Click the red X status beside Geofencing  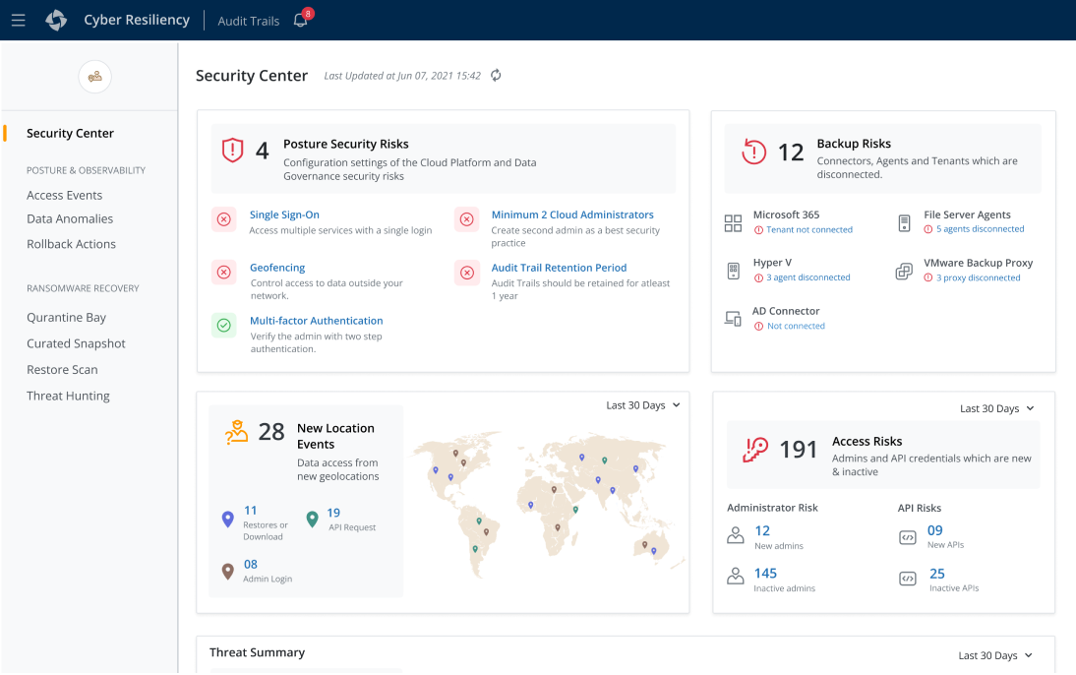(x=224, y=273)
